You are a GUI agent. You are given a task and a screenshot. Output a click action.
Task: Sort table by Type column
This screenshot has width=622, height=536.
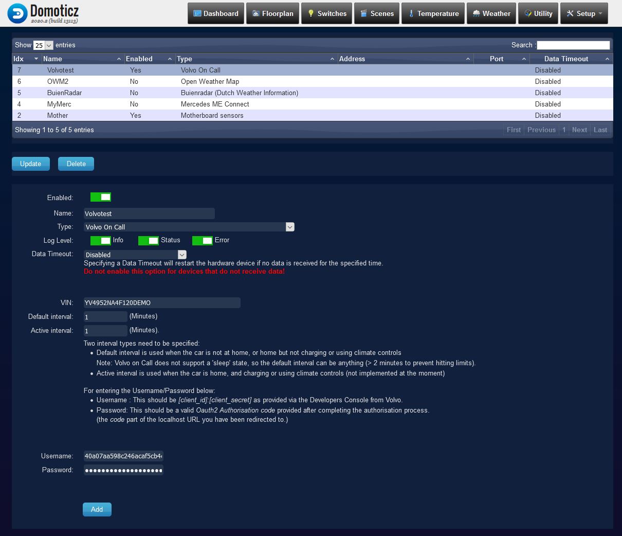256,59
